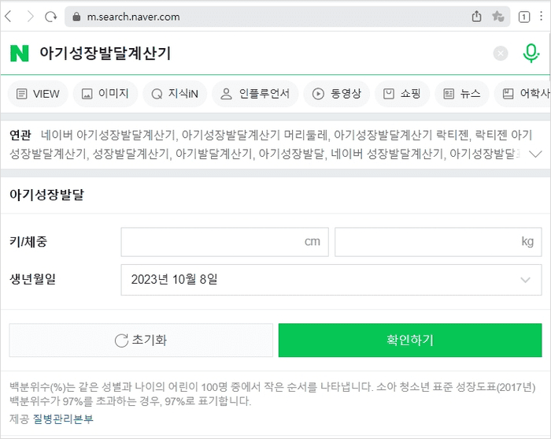Screen dimensions: 551x439
Task: Switch to the 인플루언서 tab
Action: [255, 94]
